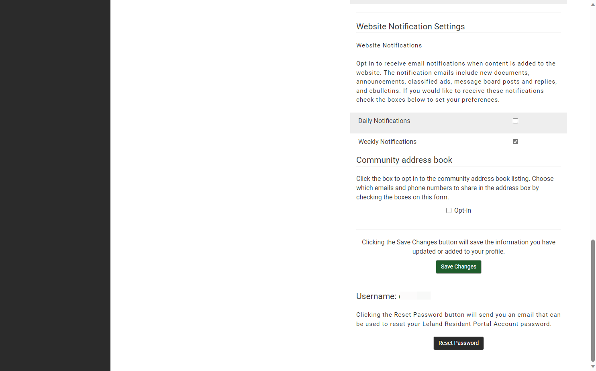This screenshot has width=596, height=371.
Task: Click the Community address book heading
Action: pyautogui.click(x=404, y=160)
